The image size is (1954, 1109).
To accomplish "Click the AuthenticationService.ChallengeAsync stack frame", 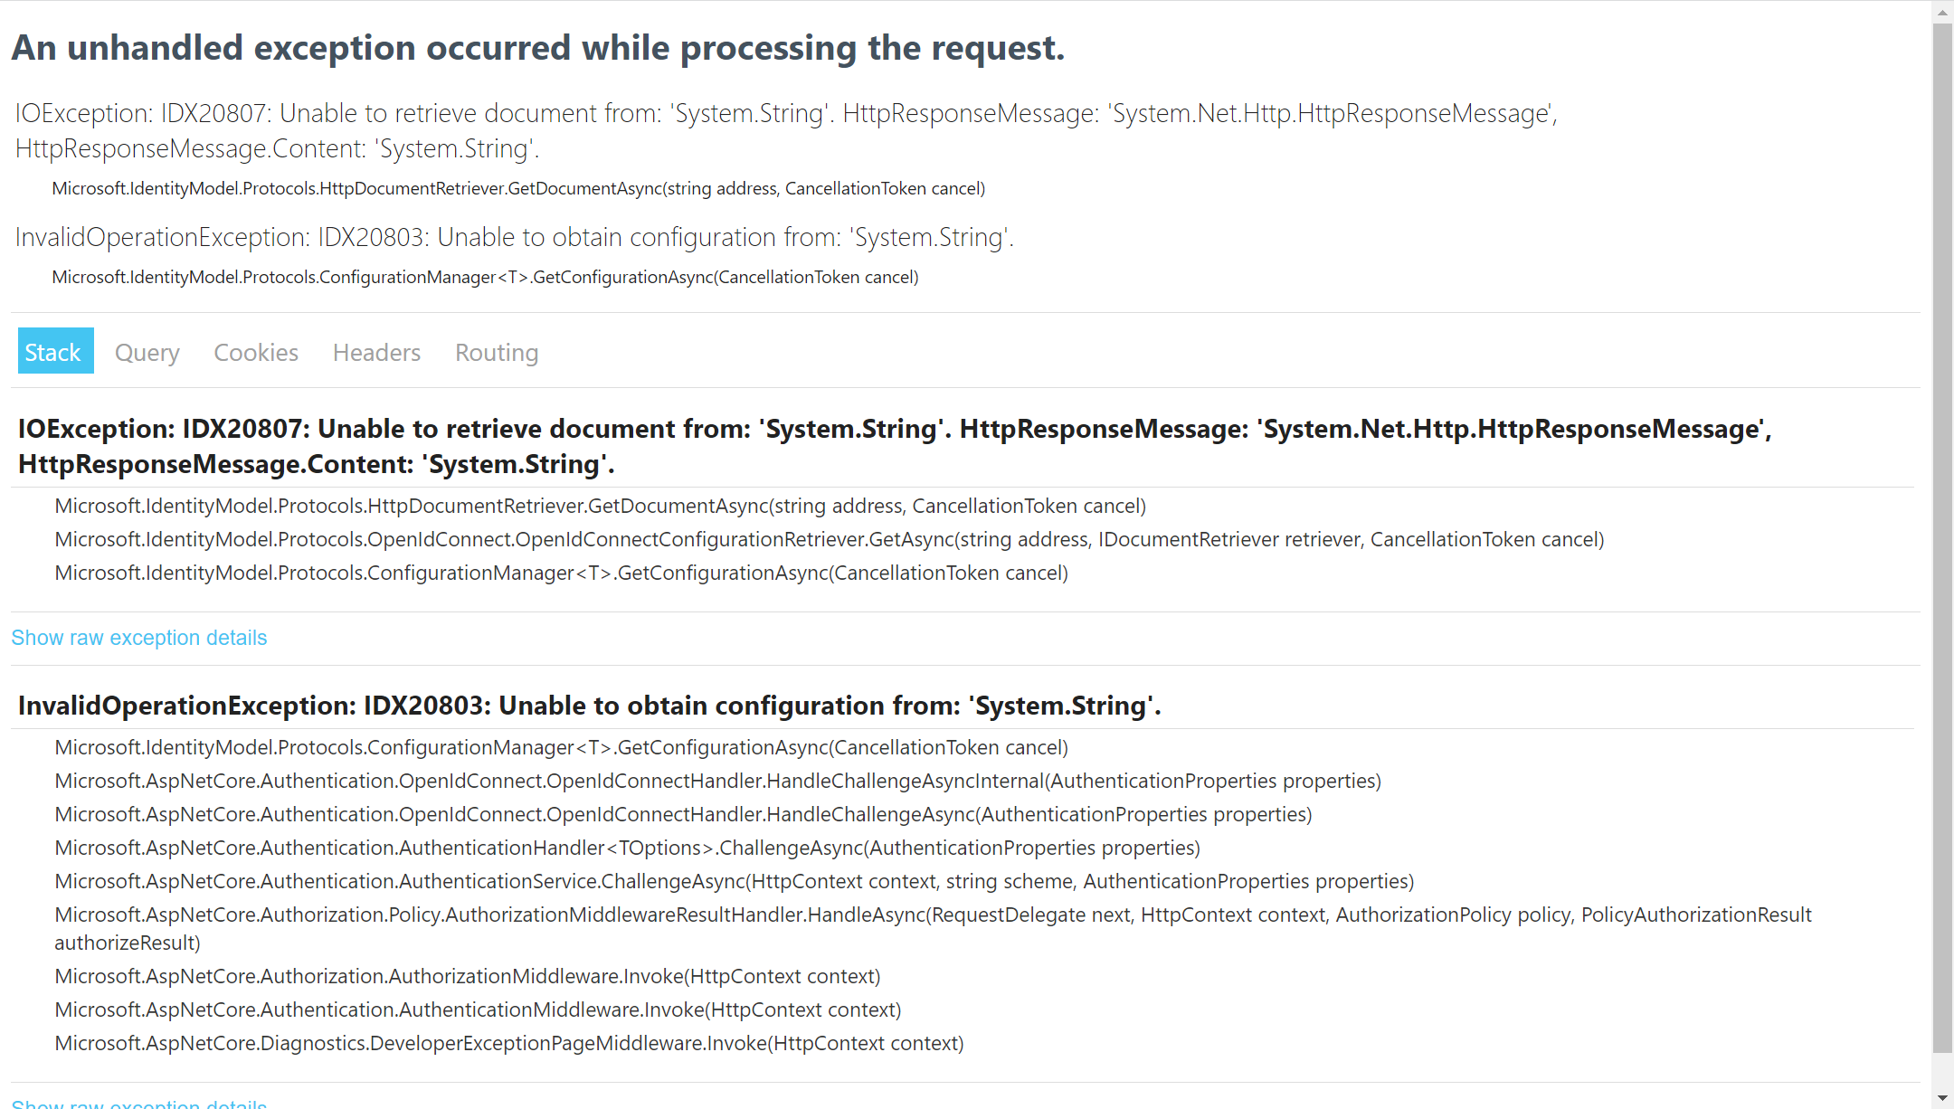I will click(734, 881).
